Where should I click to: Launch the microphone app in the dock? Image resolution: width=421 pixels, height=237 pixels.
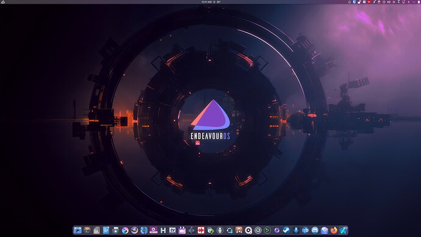coord(220,230)
